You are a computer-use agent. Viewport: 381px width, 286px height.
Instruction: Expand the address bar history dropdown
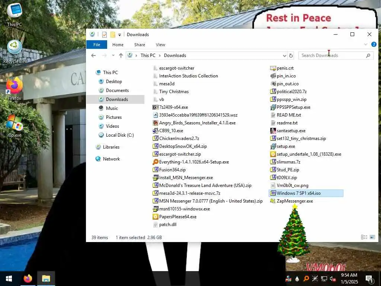(x=285, y=56)
